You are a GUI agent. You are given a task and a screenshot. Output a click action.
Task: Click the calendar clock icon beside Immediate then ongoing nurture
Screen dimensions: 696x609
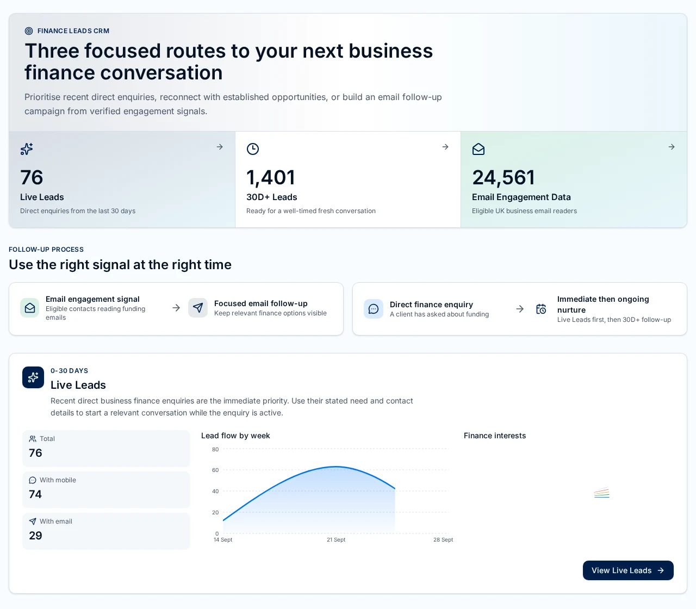(x=541, y=309)
